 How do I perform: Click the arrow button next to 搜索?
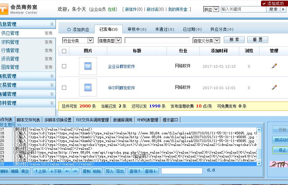pos(283,9)
